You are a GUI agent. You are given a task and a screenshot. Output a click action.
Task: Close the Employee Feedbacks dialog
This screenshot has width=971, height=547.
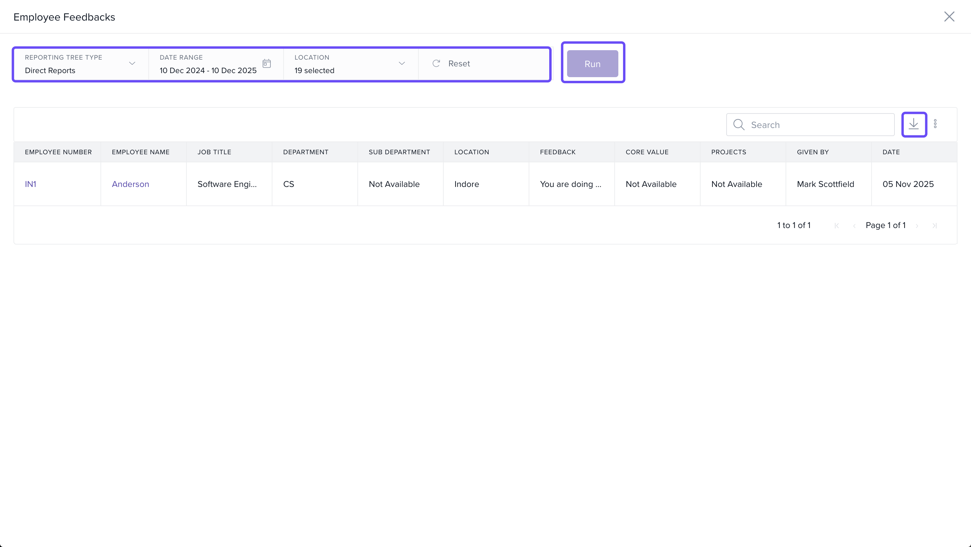949,17
